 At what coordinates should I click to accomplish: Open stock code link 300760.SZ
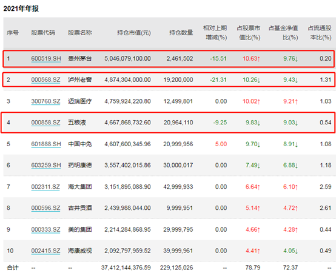coord(45,101)
